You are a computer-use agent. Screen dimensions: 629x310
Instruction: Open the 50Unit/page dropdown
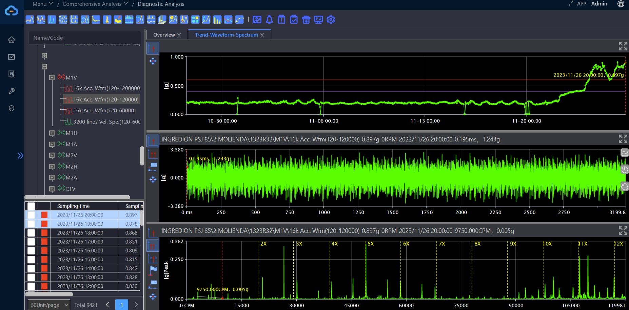(48, 305)
